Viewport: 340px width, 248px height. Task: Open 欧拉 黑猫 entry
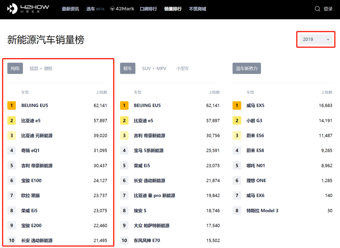click(x=30, y=196)
